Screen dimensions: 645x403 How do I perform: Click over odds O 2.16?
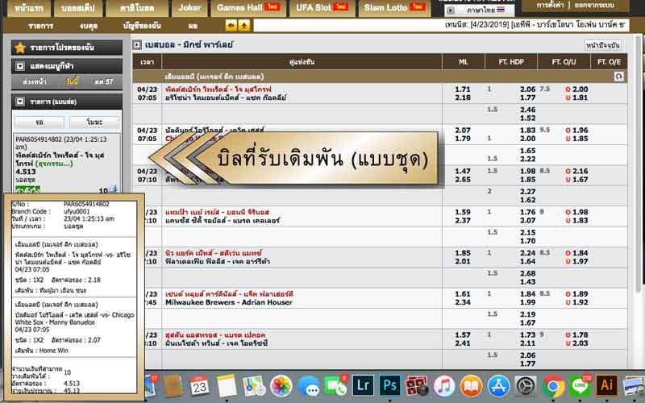576,171
